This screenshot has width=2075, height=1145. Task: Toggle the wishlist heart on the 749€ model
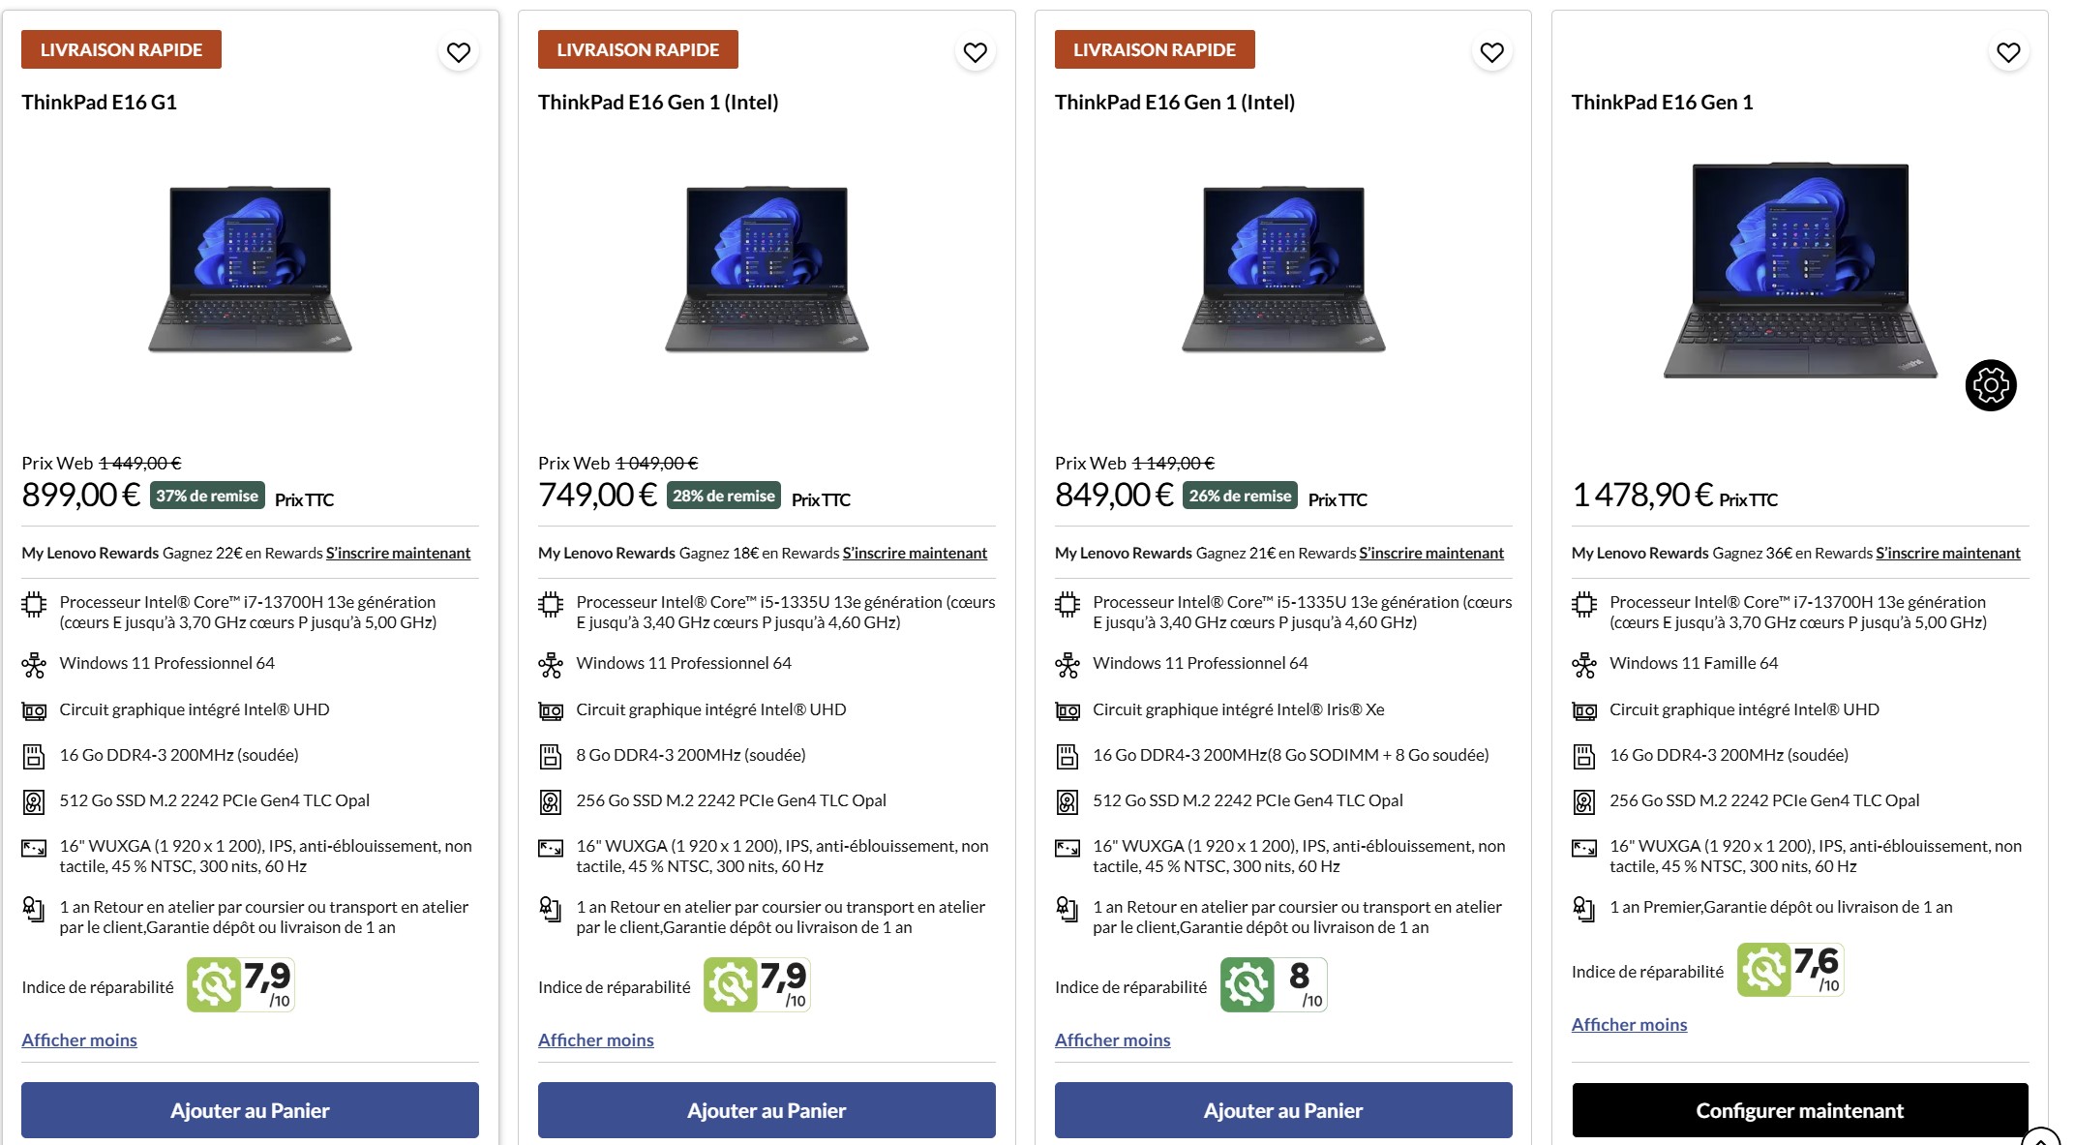(x=976, y=51)
